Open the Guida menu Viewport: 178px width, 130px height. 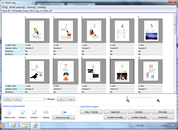coord(41,7)
